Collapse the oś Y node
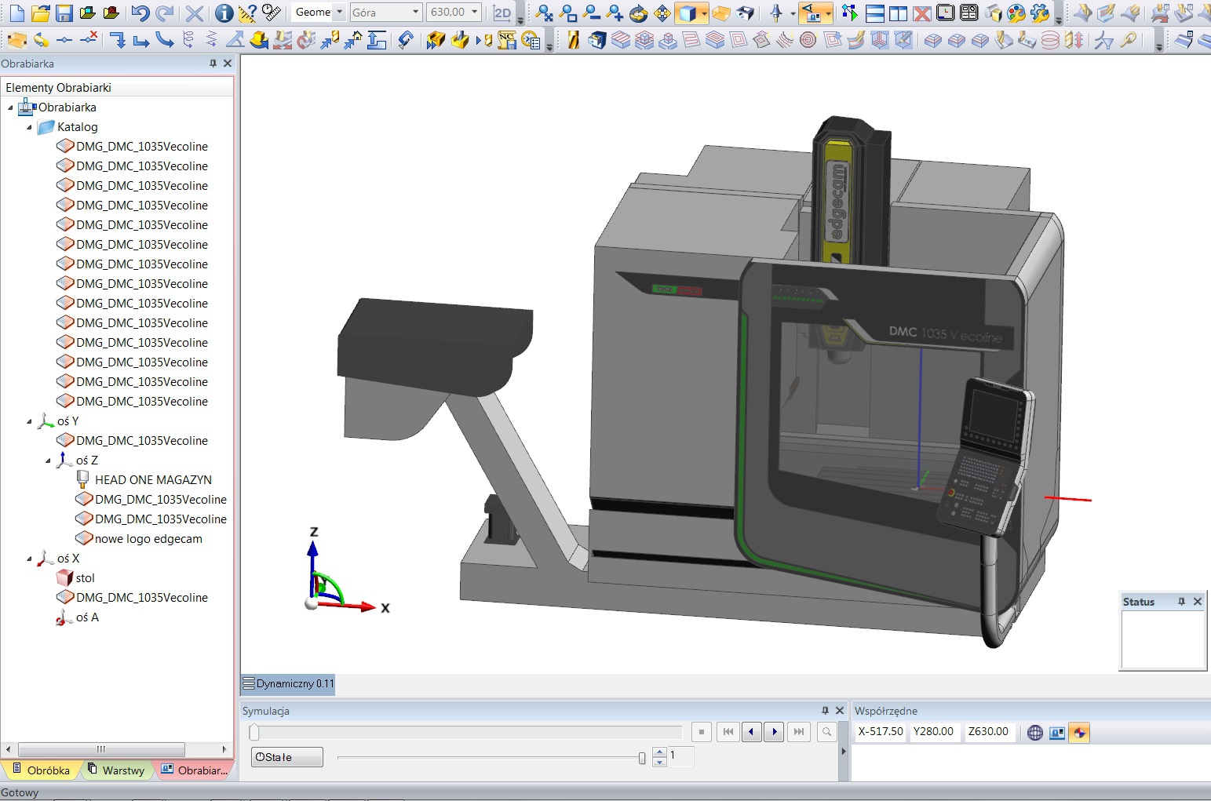Image resolution: width=1211 pixels, height=801 pixels. click(29, 421)
